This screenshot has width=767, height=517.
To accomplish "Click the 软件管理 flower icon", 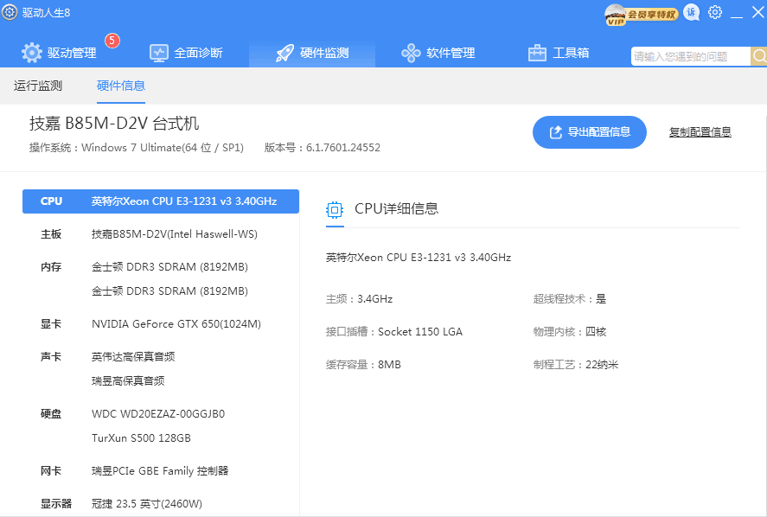I will pyautogui.click(x=411, y=53).
